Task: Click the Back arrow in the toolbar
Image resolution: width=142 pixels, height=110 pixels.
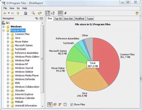Action: 5,13
